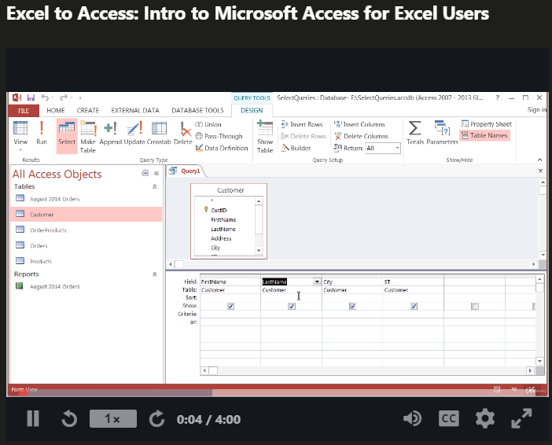Pause the video playback
Screen dimensions: 552x445
click(x=33, y=419)
